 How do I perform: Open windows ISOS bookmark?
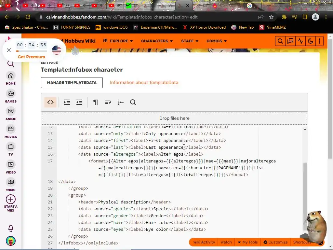(112, 27)
